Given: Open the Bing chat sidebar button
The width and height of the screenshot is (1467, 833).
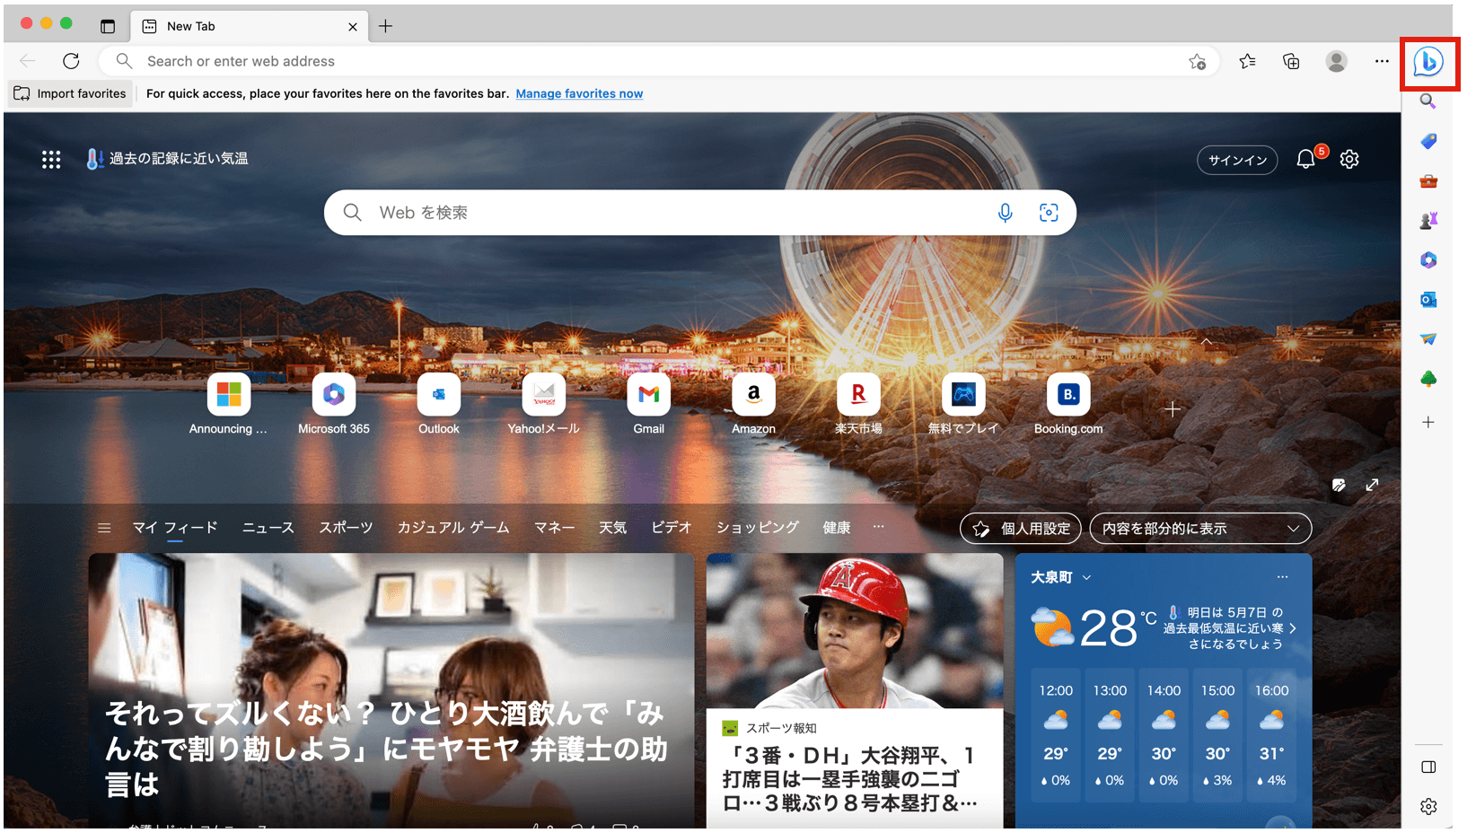Looking at the screenshot, I should tap(1428, 62).
